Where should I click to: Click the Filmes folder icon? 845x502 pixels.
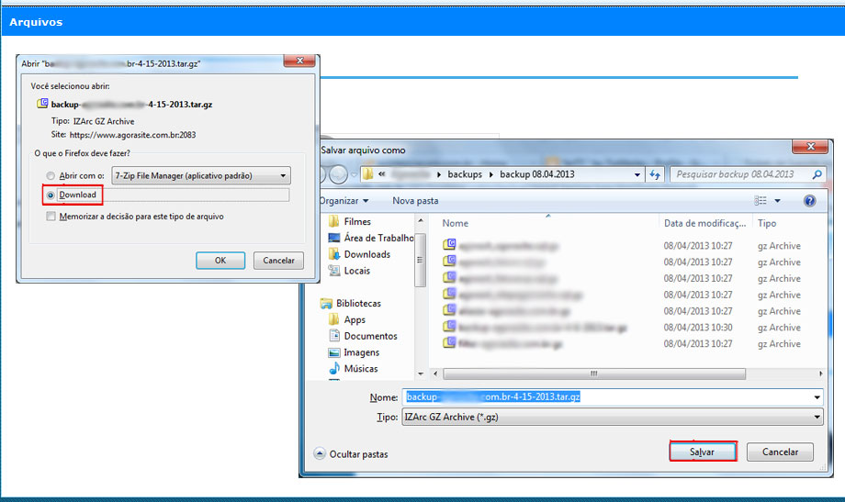334,221
